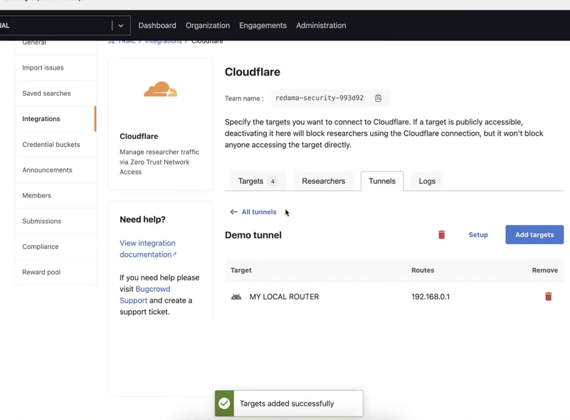Open the Setup link for Demo tunnel
This screenshot has height=420, width=570.
[478, 235]
